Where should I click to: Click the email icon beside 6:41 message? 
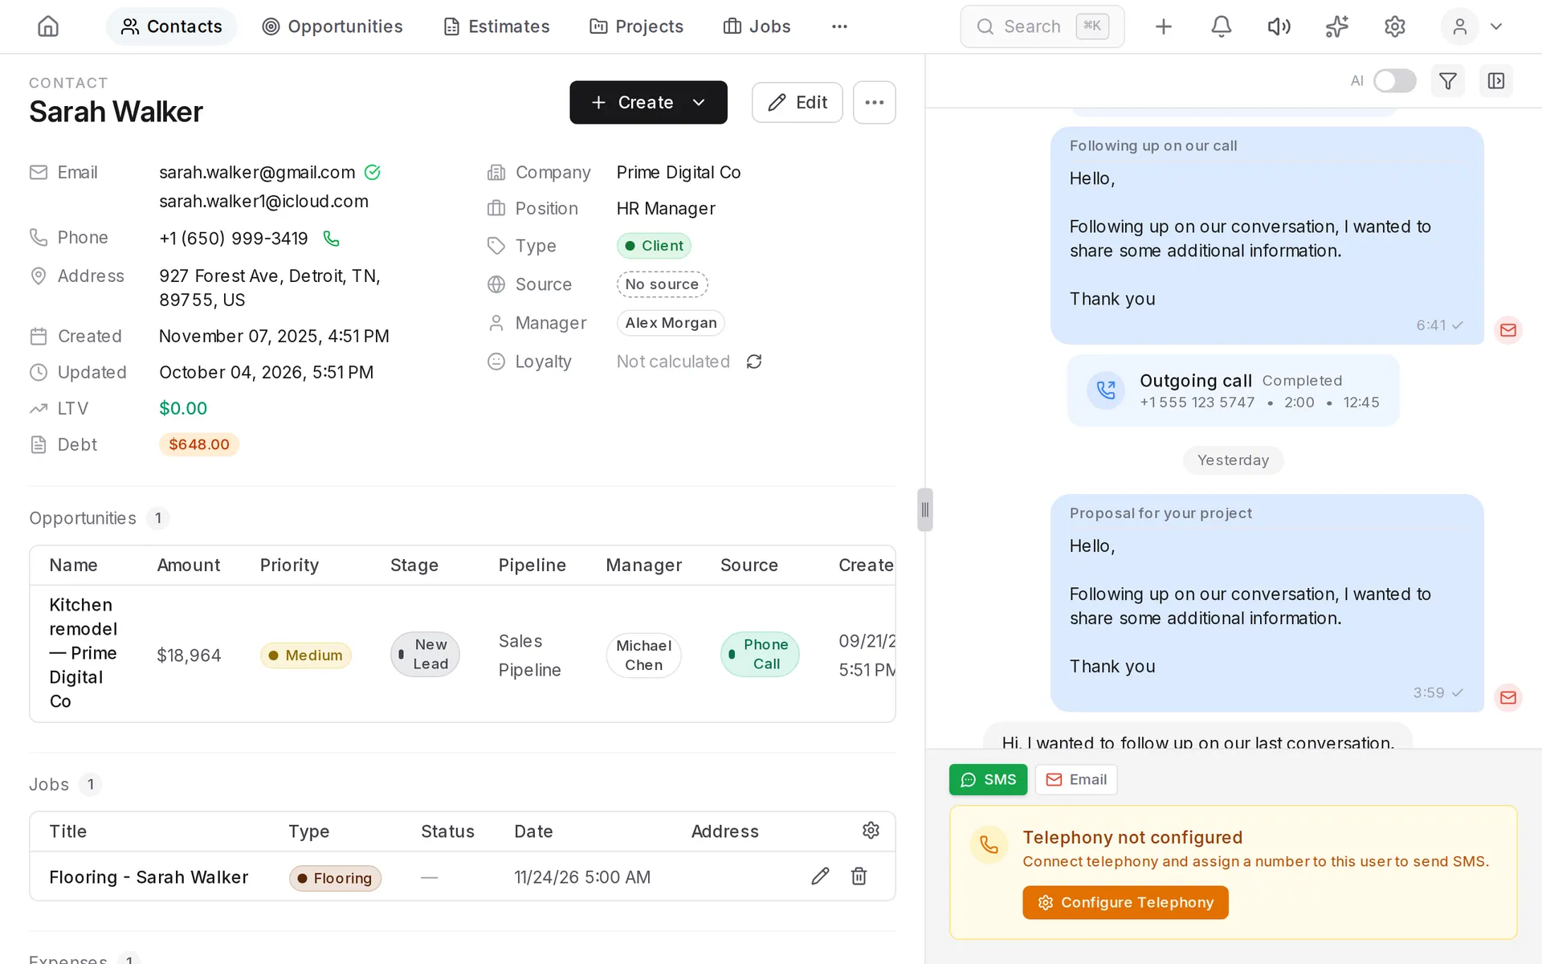click(x=1507, y=330)
